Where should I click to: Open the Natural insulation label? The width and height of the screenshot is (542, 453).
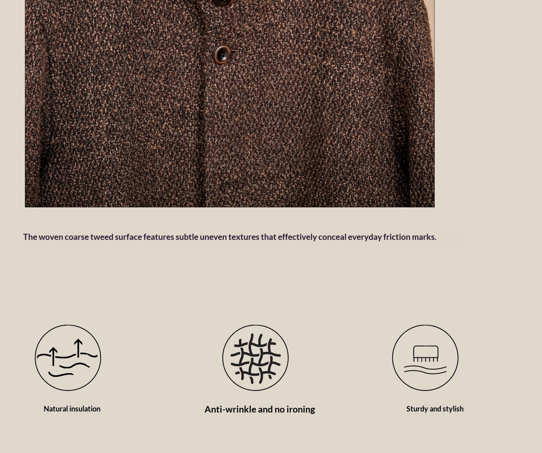coord(72,409)
